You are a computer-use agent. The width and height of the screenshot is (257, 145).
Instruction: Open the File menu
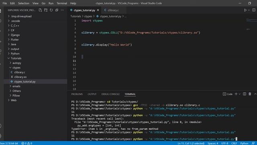pyautogui.click(x=5, y=3)
